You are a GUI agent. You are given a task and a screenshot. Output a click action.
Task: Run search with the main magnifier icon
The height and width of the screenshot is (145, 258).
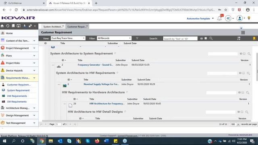click(211, 38)
